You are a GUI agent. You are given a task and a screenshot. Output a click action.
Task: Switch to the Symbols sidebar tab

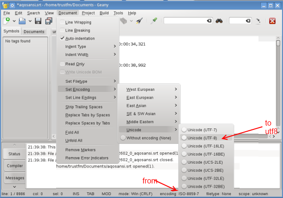(x=11, y=31)
